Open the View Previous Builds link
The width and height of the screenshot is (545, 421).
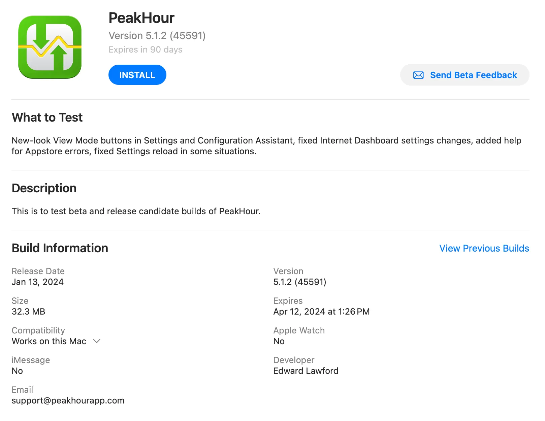coord(484,248)
